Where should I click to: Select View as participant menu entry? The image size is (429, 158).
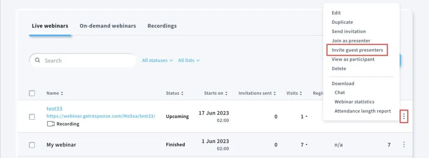(353, 59)
